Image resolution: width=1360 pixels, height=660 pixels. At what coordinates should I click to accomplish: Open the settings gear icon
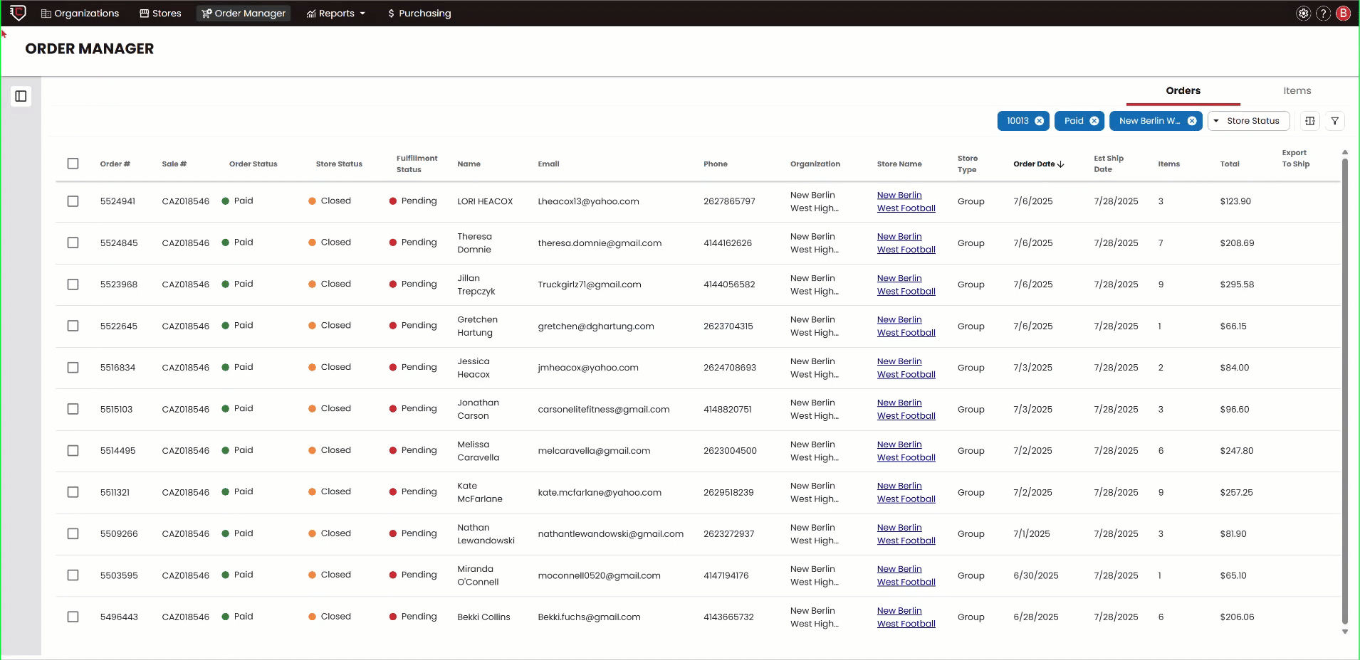[x=1303, y=14]
